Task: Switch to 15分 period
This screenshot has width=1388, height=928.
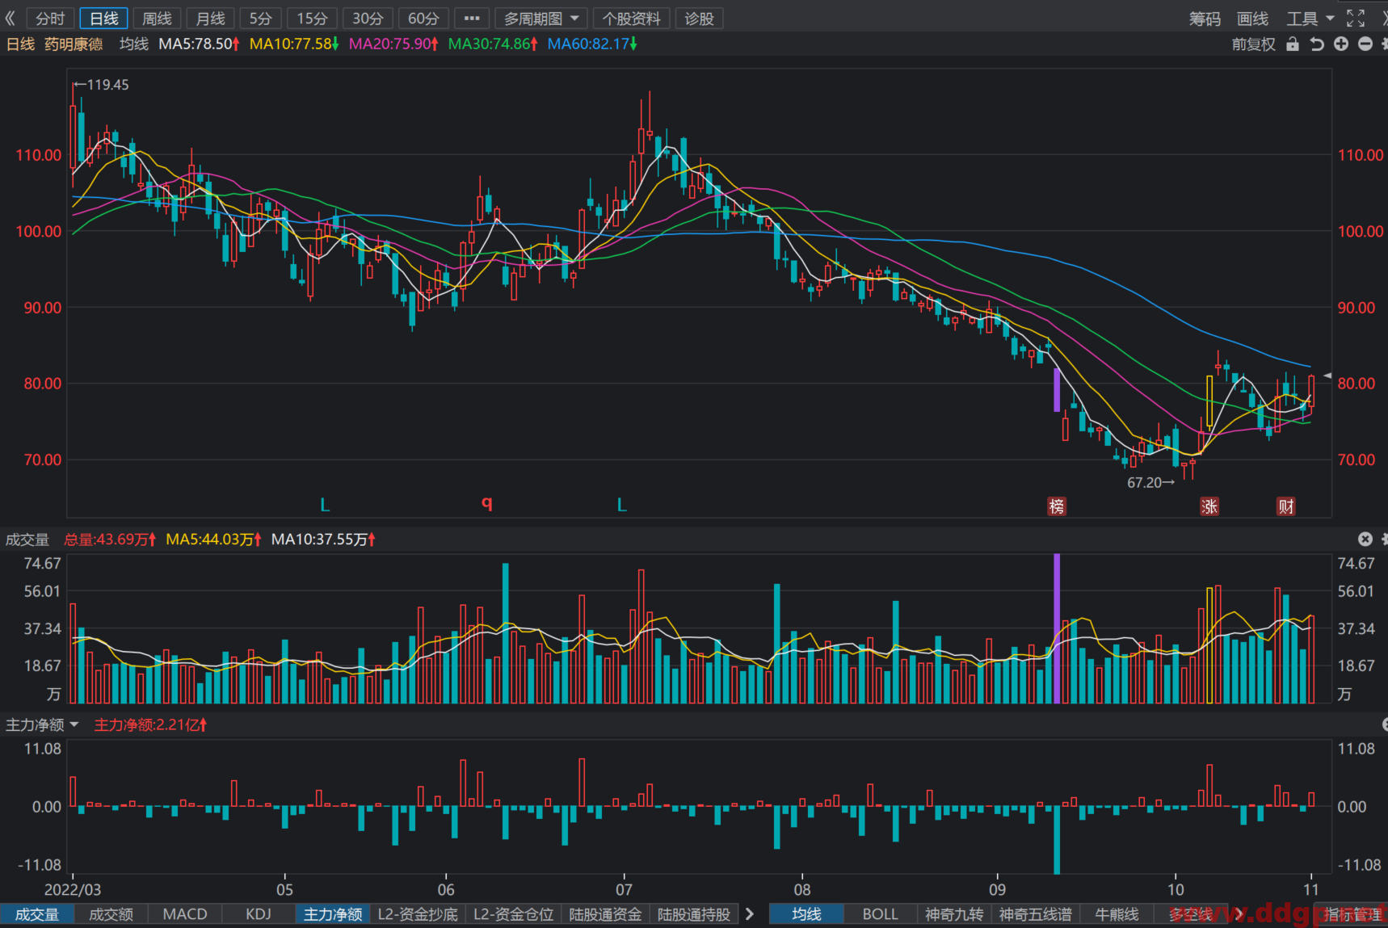Action: 312,18
